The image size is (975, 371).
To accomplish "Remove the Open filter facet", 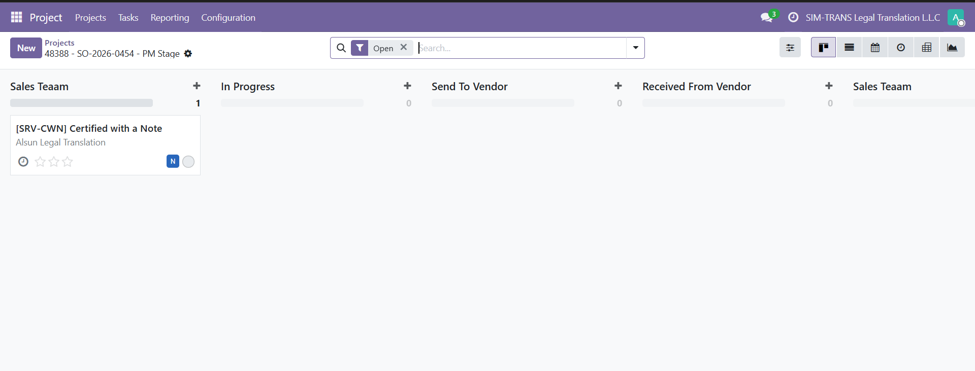I will tap(404, 47).
